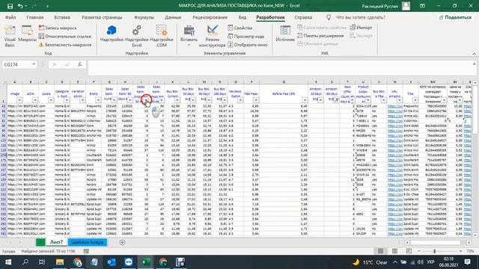
Task: Open the Вставить controls dropdown
Action: (x=189, y=37)
